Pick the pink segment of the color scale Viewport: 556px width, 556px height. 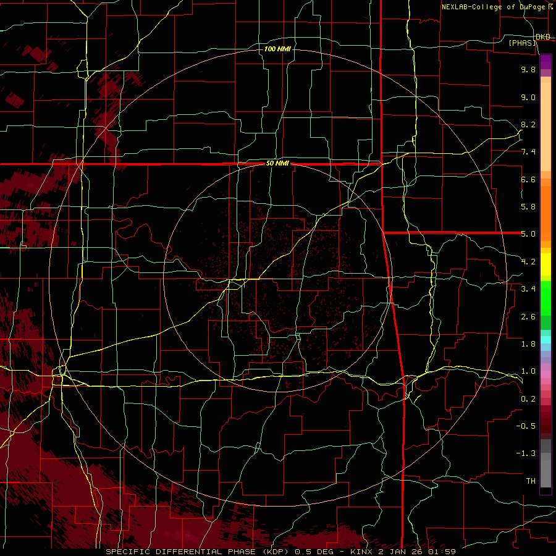tap(545, 374)
